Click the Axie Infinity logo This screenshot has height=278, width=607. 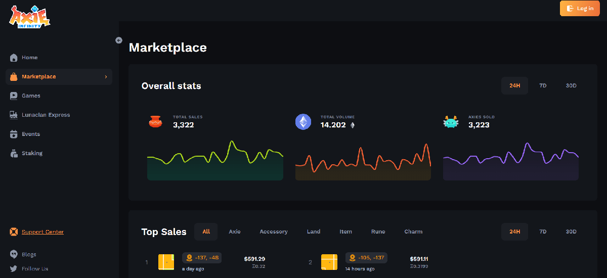29,18
